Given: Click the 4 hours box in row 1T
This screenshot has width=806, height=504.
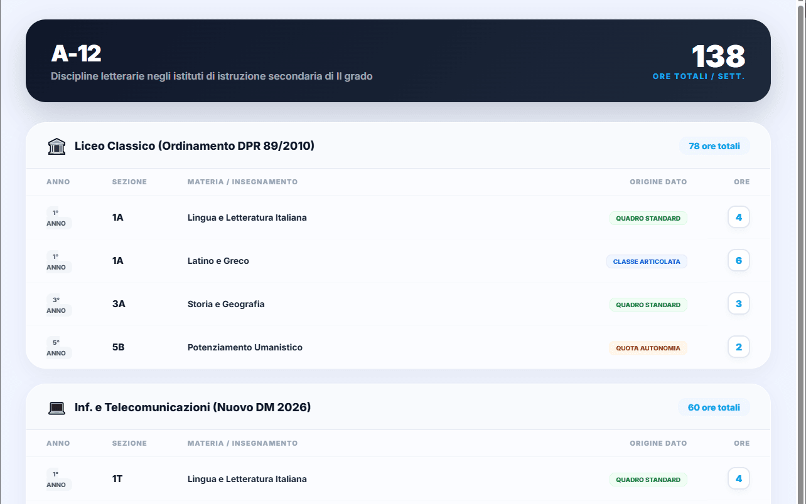Looking at the screenshot, I should [739, 478].
